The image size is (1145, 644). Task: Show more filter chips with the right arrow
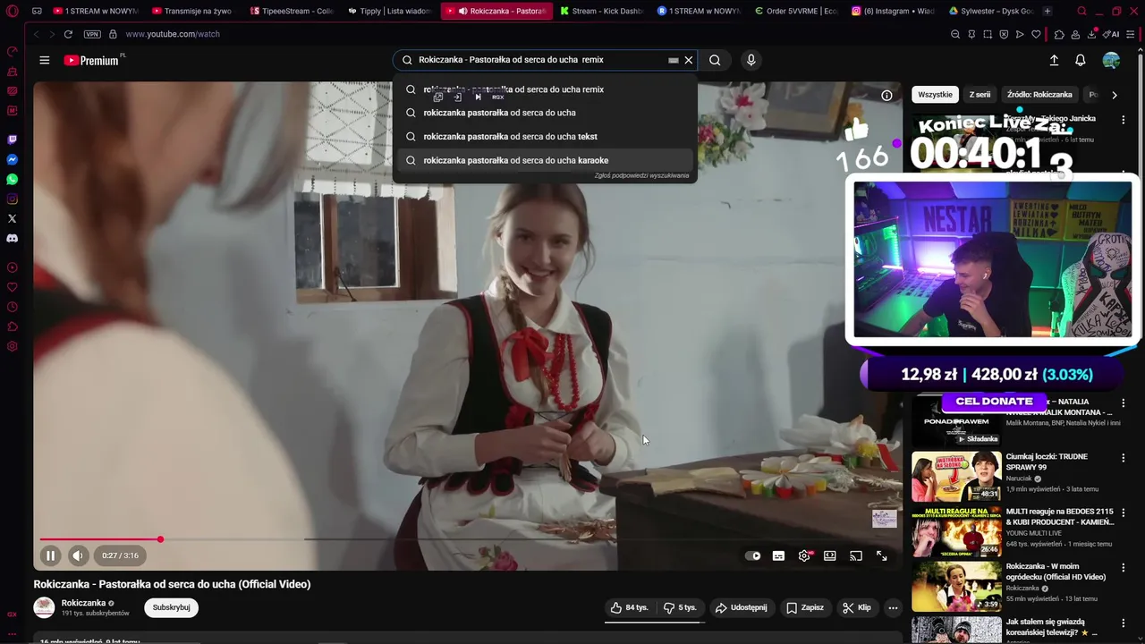1114,95
